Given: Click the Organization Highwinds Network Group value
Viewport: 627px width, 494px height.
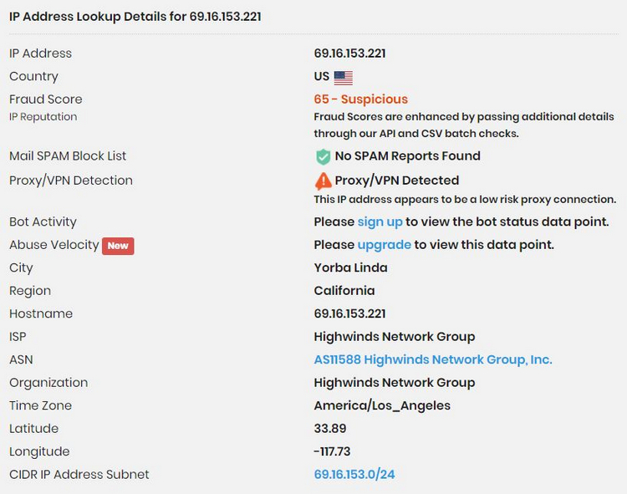Looking at the screenshot, I should (395, 383).
